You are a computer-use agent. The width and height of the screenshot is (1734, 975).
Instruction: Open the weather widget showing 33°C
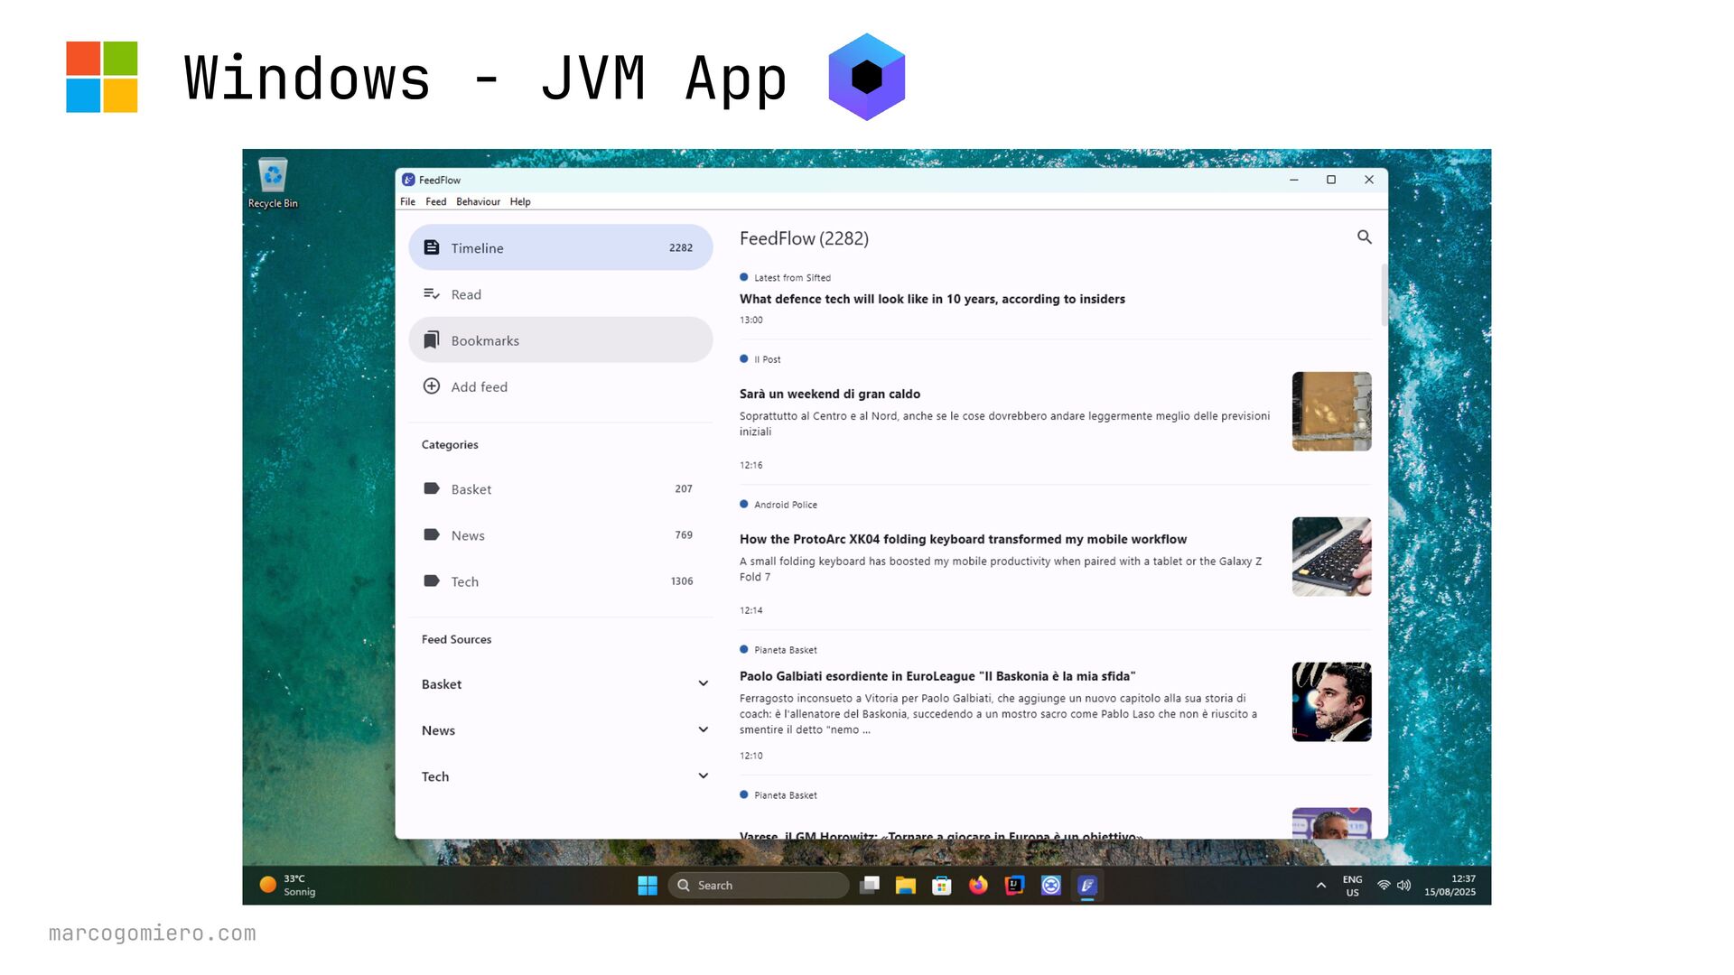point(288,886)
